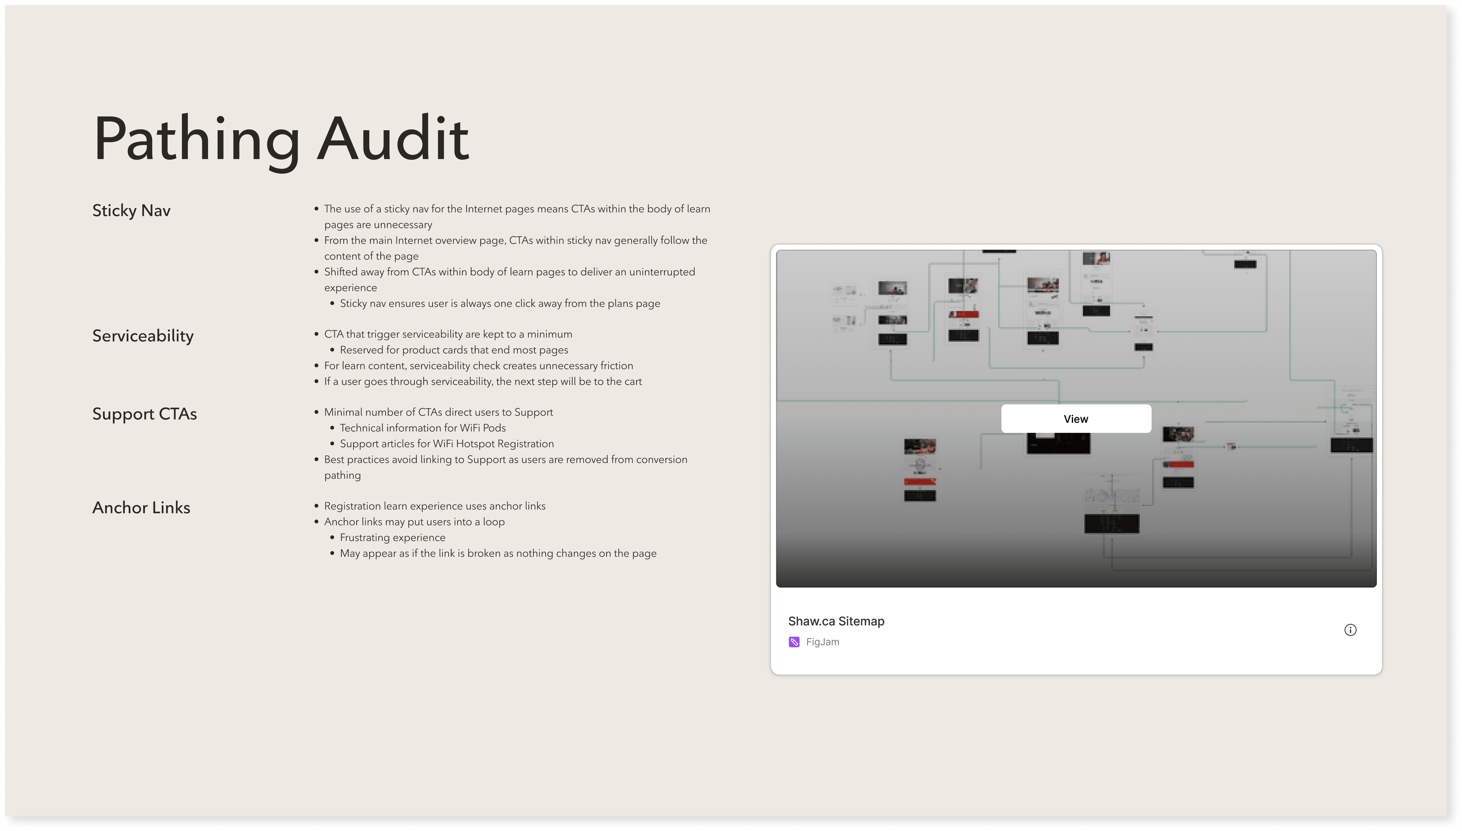Click the Support CTAs heading
The image size is (1462, 831).
tap(144, 414)
